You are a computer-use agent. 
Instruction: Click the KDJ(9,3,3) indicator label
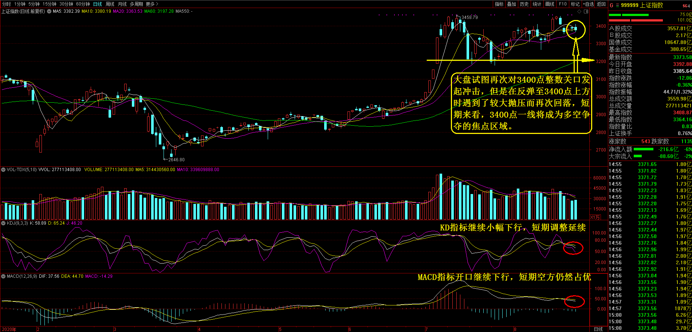(17, 223)
